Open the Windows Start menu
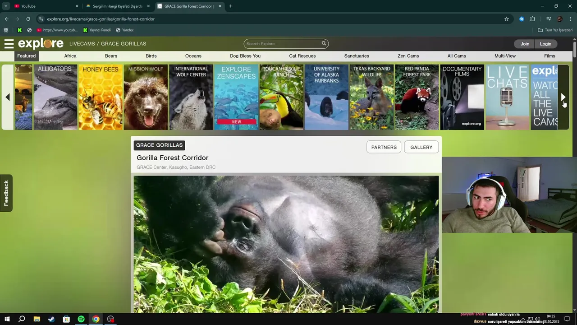Screen dimensions: 577x325 [7, 319]
